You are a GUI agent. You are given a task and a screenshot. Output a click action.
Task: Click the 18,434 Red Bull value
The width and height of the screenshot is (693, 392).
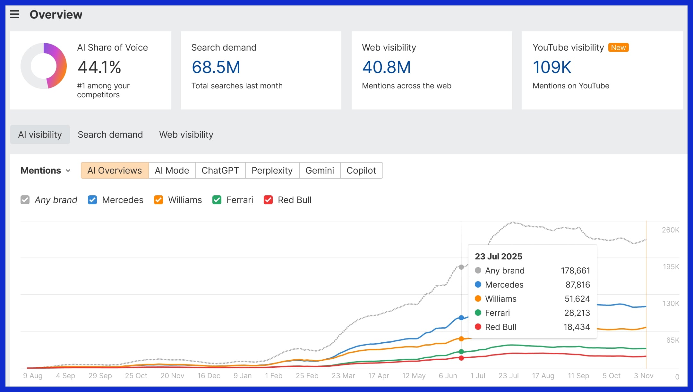(x=577, y=327)
